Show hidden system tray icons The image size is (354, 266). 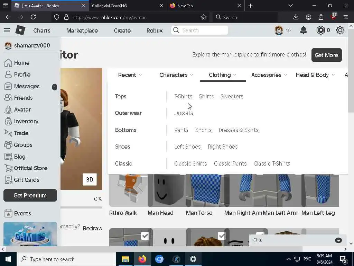(x=289, y=259)
